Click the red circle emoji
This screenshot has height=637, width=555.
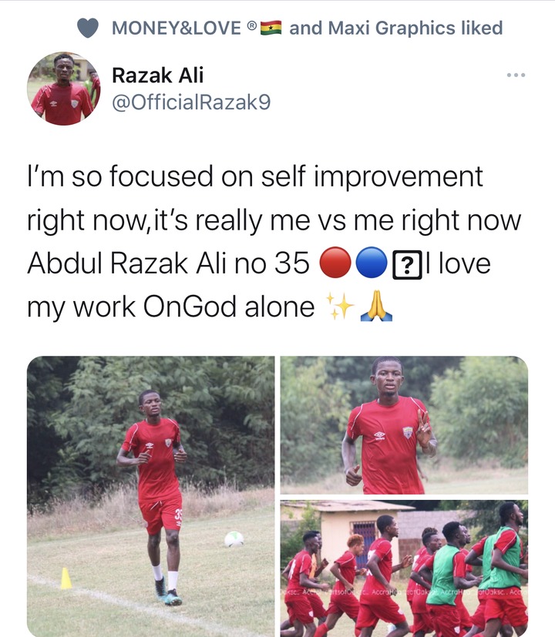[335, 263]
